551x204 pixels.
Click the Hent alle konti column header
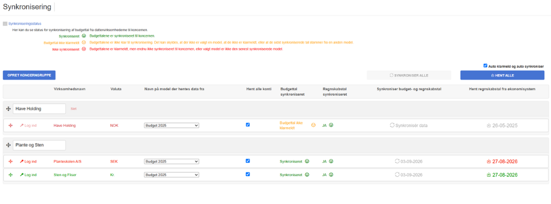[258, 89]
